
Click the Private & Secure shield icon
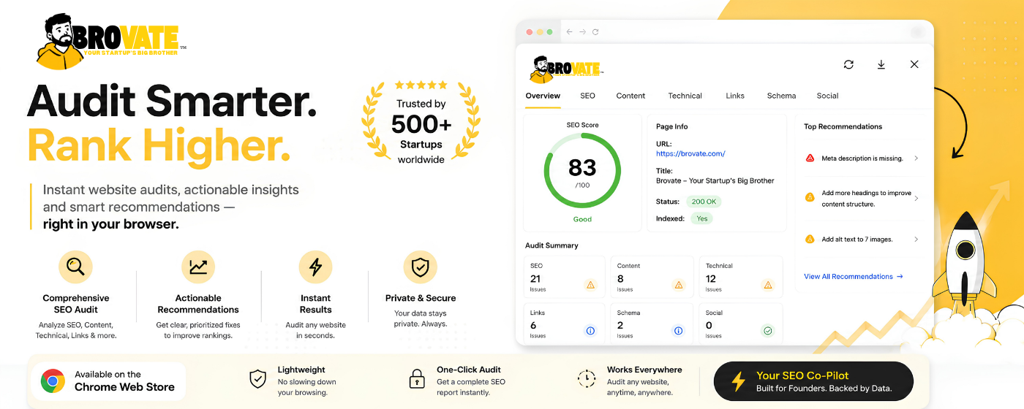point(420,267)
